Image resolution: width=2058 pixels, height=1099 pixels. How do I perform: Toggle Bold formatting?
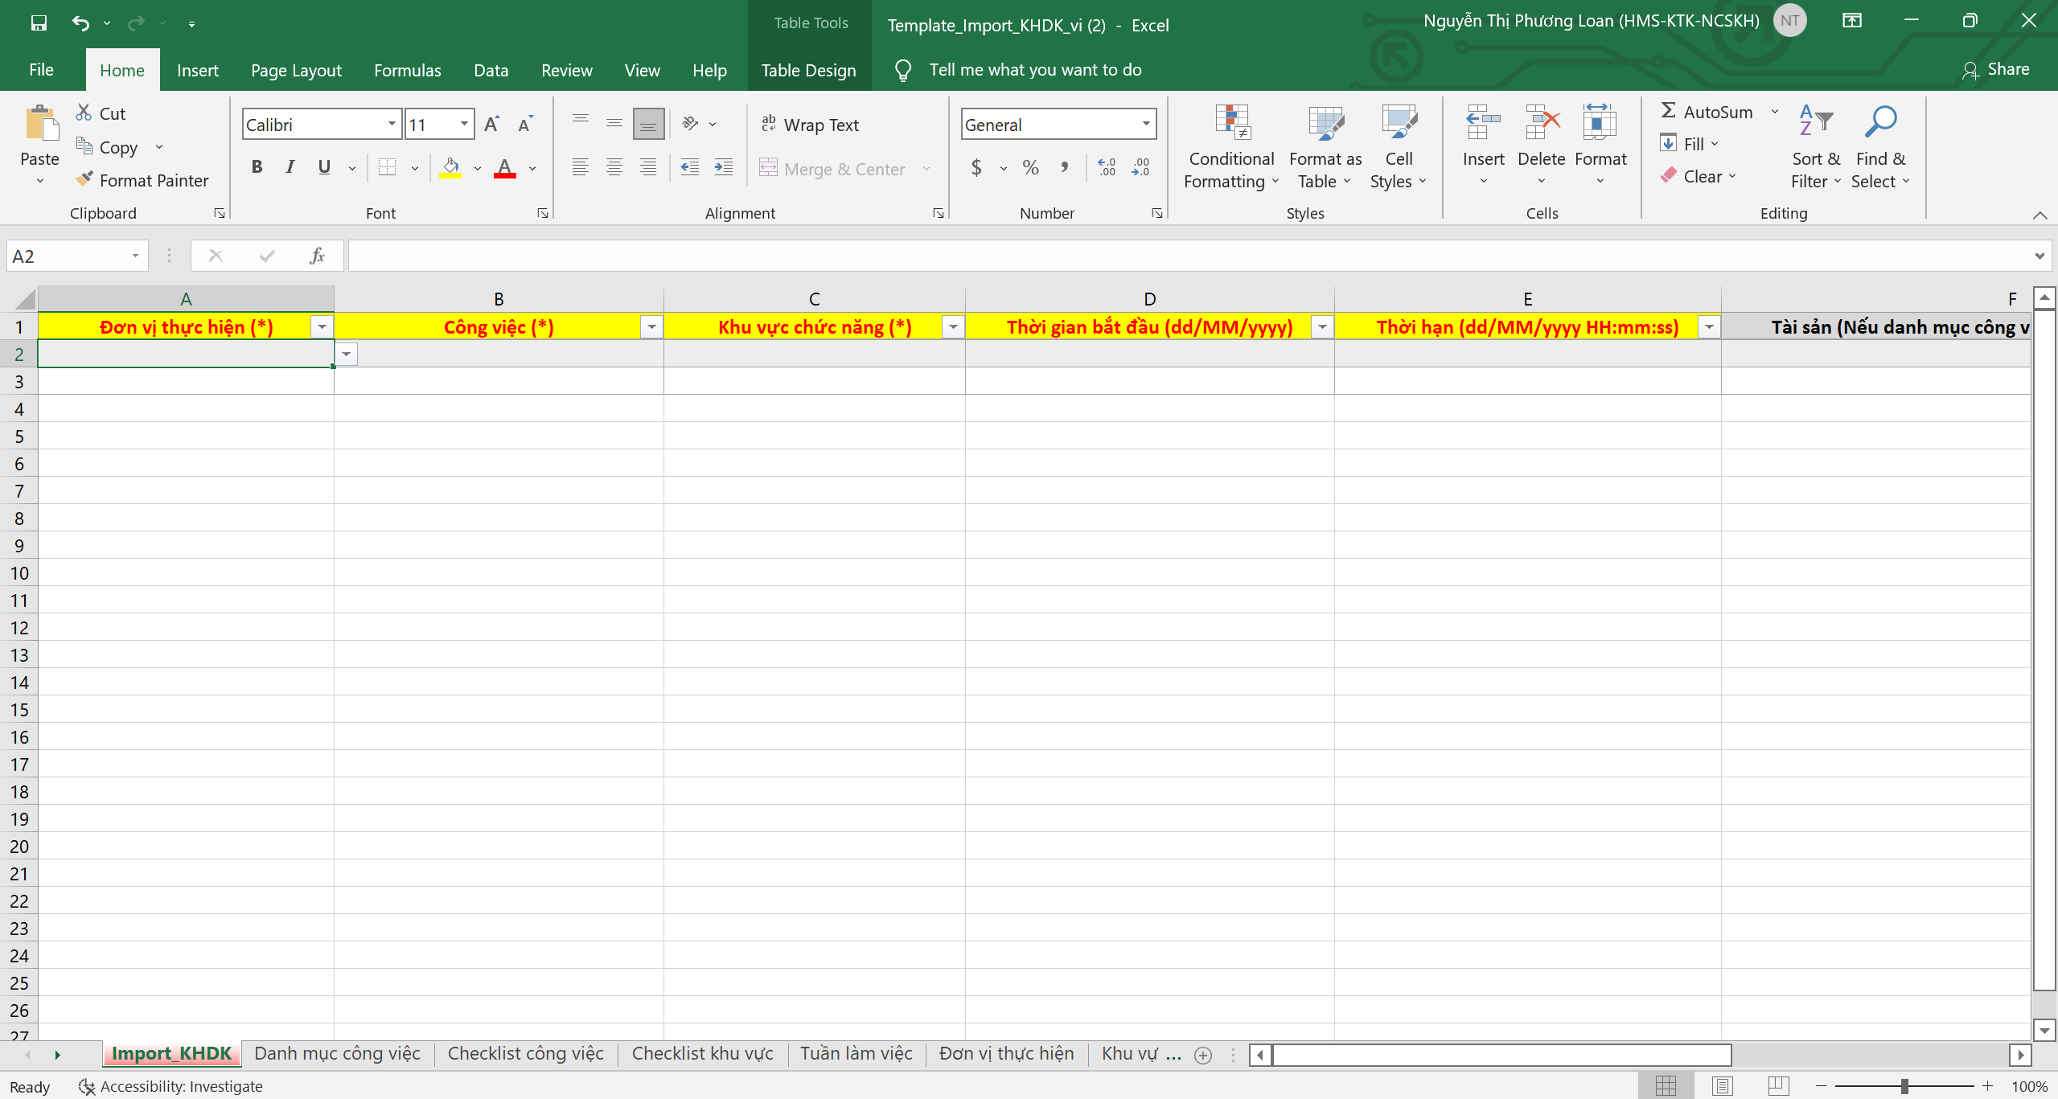(x=257, y=168)
